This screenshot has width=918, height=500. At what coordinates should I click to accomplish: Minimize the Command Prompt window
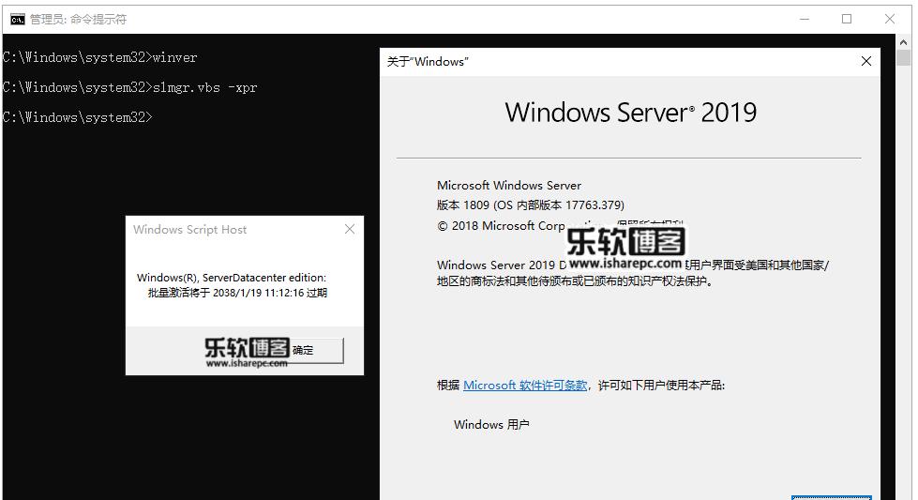click(x=805, y=20)
